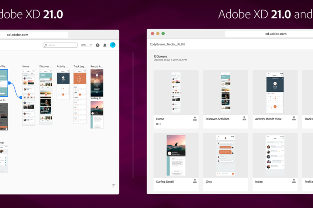The height and width of the screenshot is (208, 313).
Task: Focus the Search input field
Action: [60, 45]
